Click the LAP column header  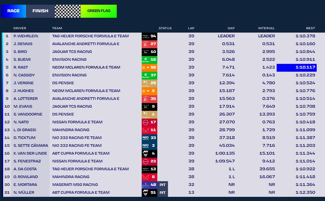click(x=191, y=28)
